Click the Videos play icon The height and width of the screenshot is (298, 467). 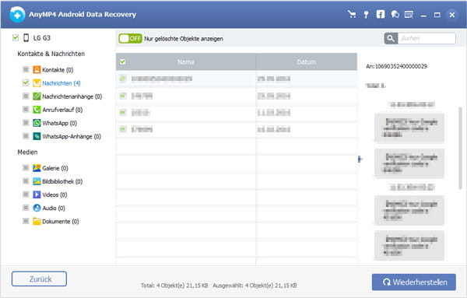point(37,195)
